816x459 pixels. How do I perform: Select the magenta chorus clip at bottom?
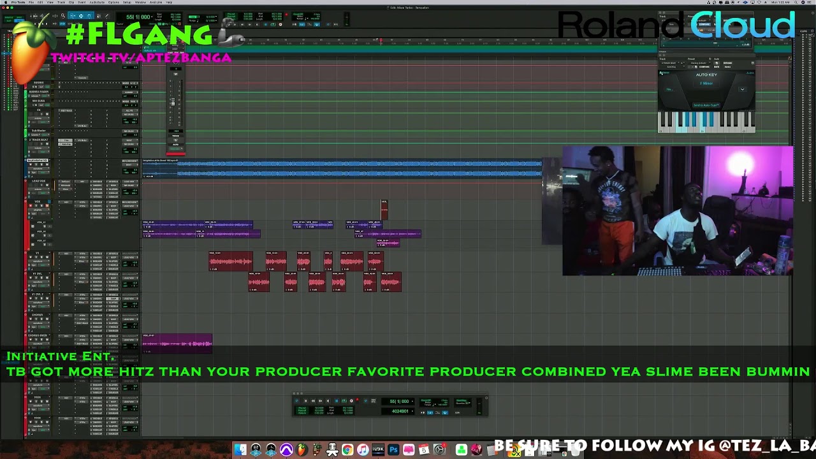[177, 343]
